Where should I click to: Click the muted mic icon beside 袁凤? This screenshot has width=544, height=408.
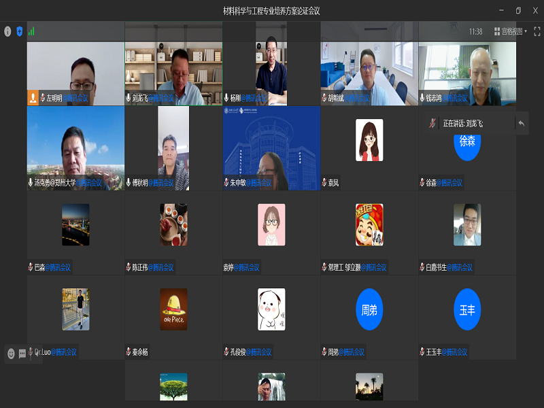324,182
